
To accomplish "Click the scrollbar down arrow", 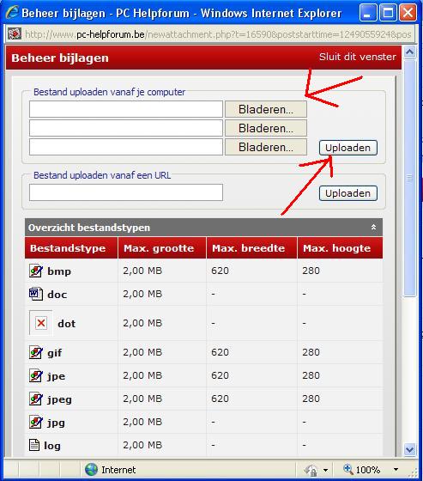I will (410, 450).
